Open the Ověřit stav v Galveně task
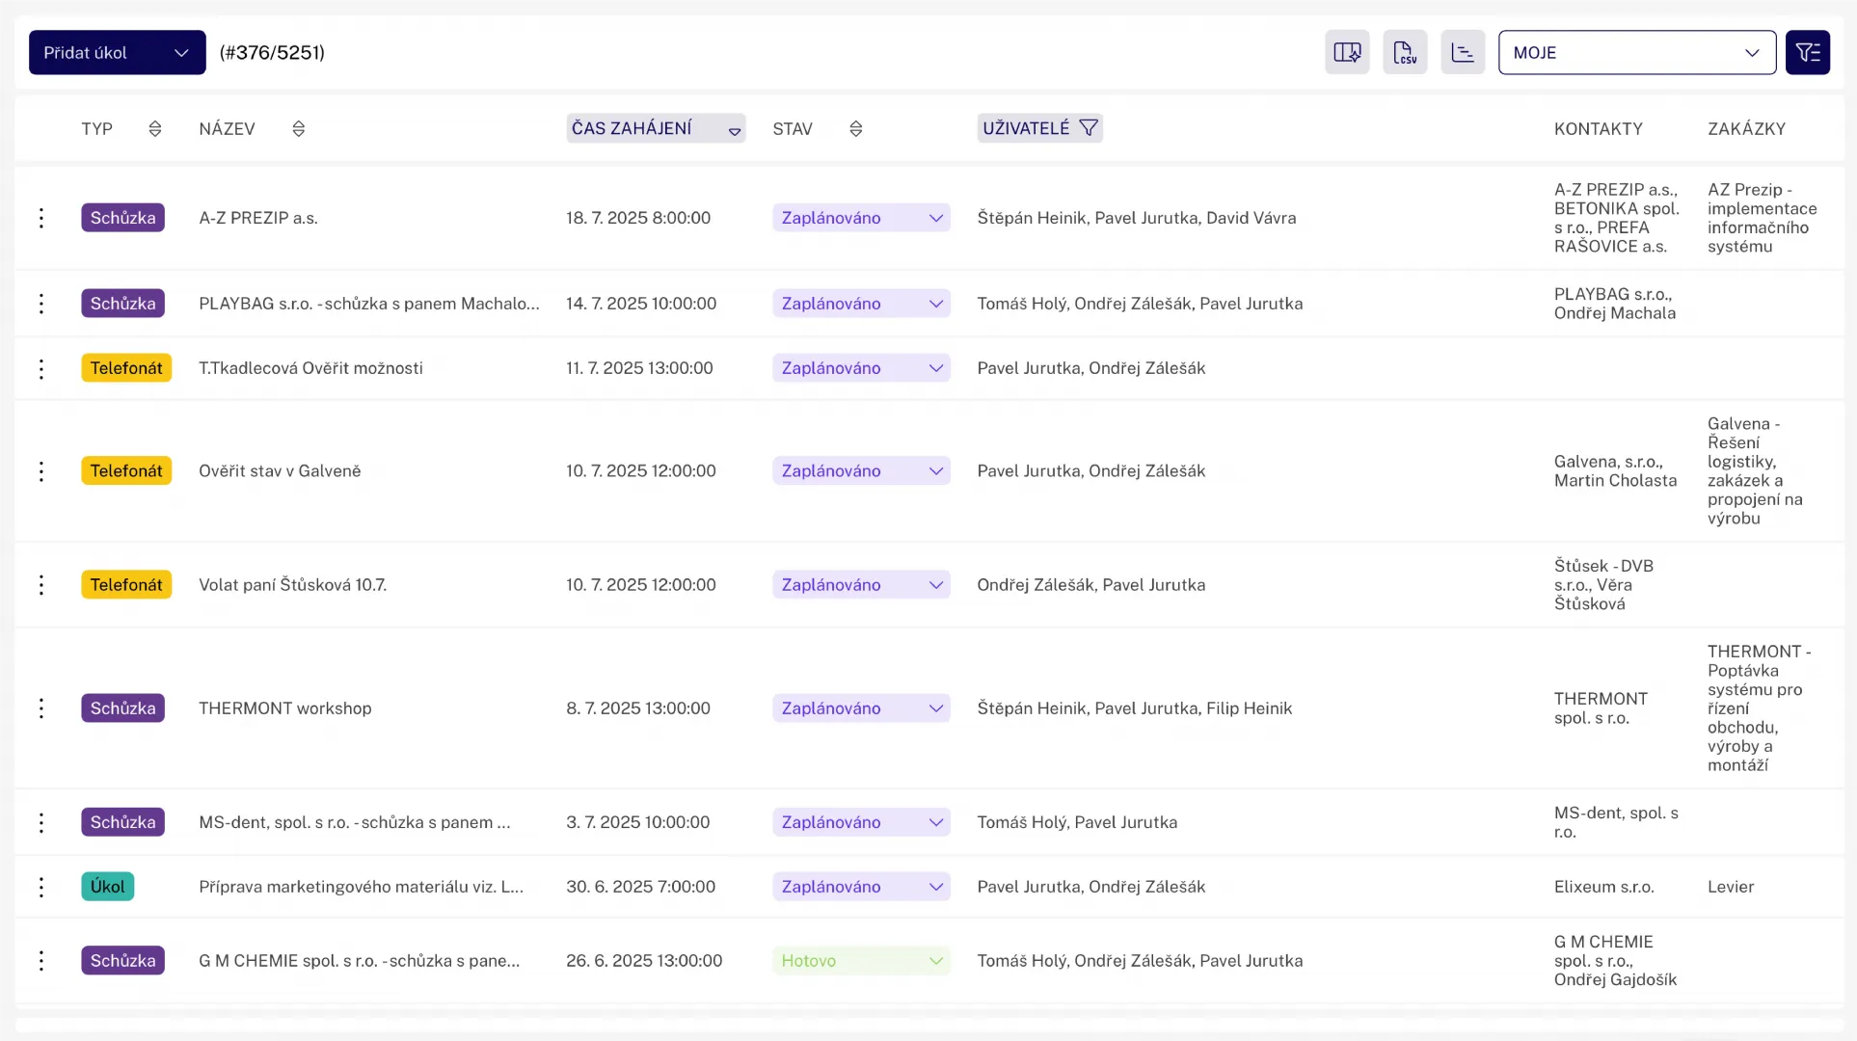 point(280,471)
